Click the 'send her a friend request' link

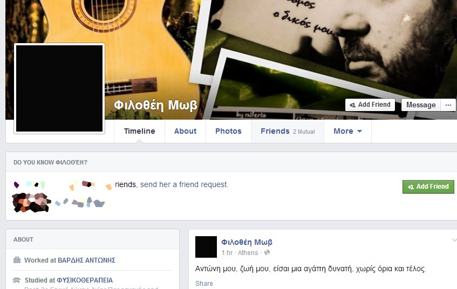[x=184, y=184]
